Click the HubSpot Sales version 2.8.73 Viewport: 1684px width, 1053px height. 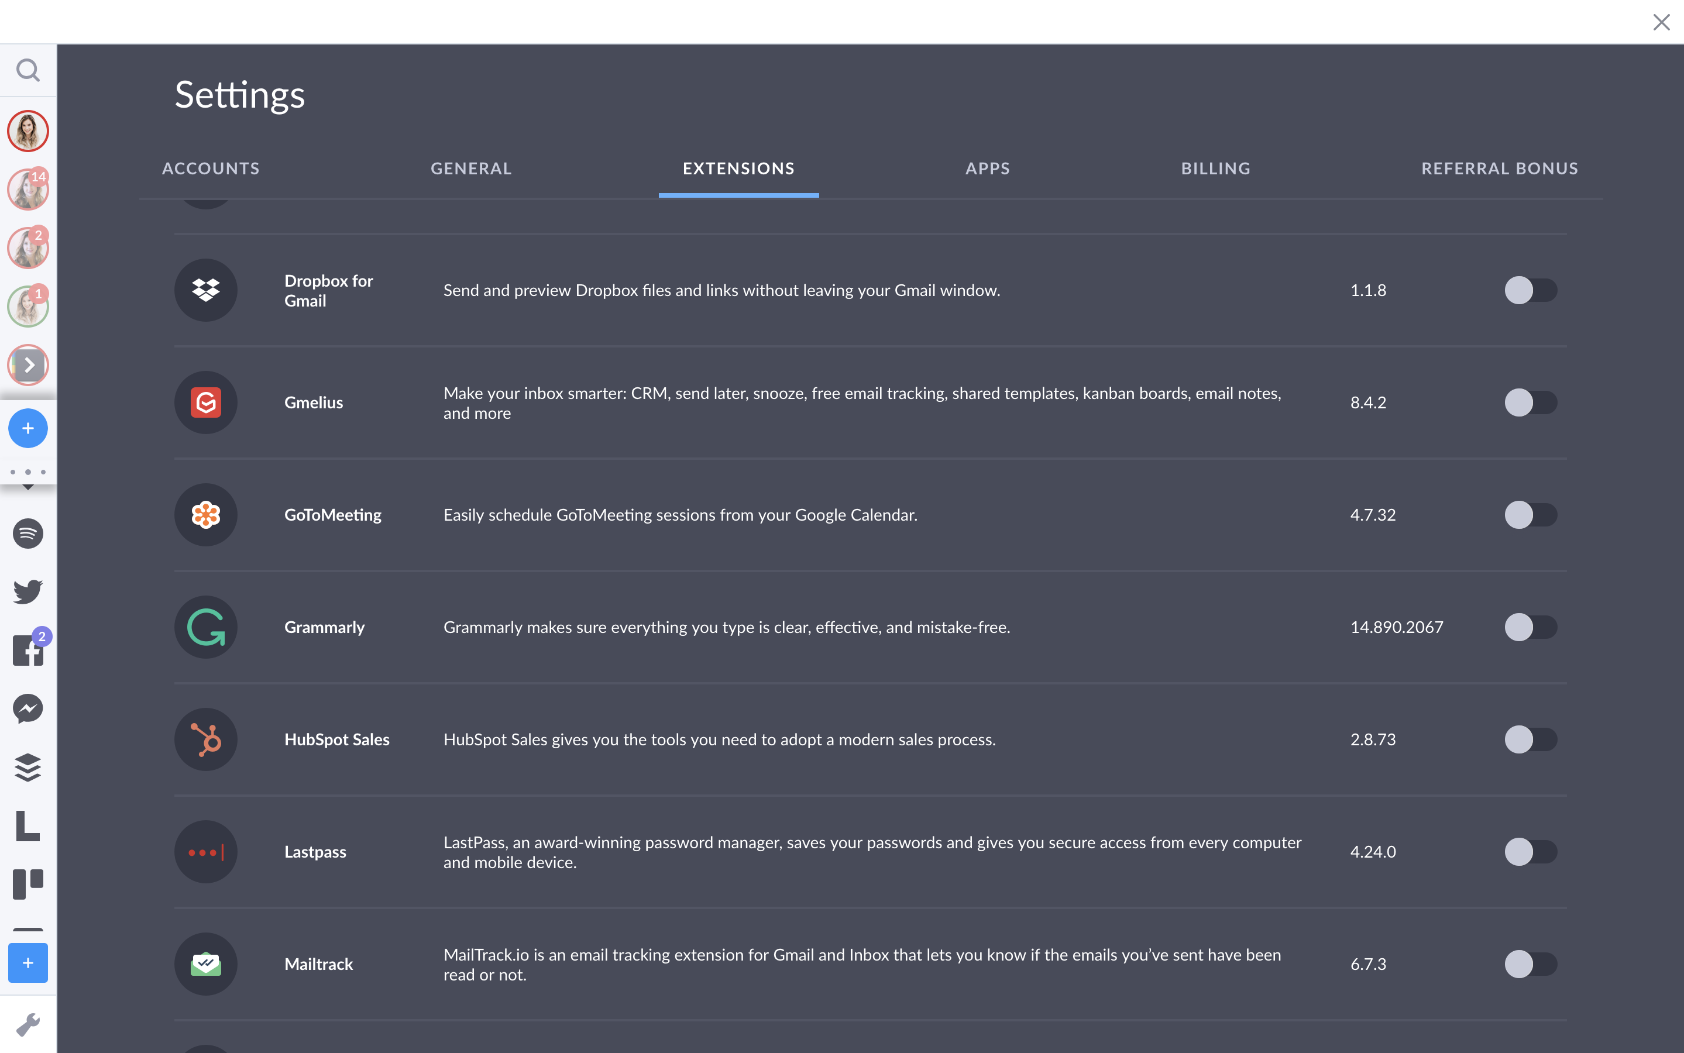coord(1373,739)
